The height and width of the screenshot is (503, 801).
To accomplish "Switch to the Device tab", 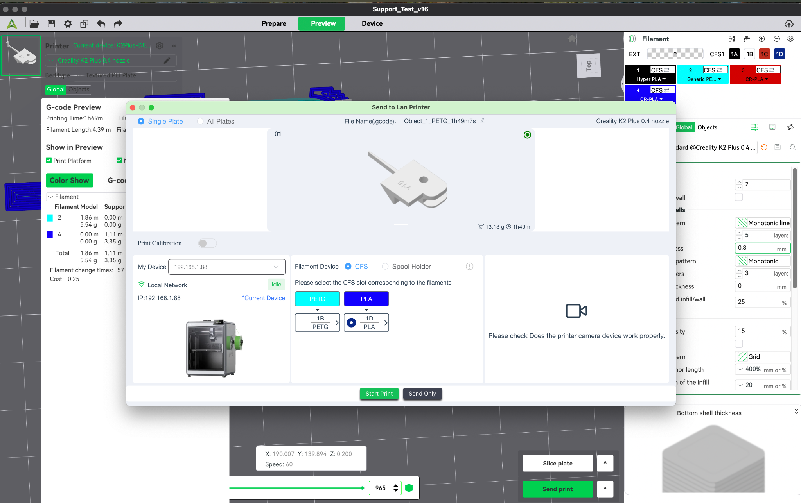I will 372,24.
